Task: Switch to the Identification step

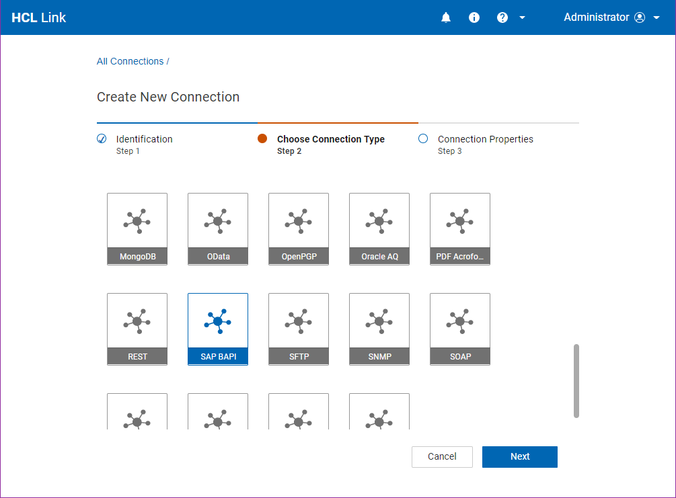Action: point(143,139)
